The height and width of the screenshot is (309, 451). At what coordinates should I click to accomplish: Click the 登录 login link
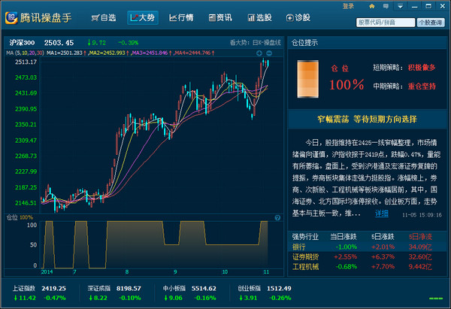pos(368,6)
